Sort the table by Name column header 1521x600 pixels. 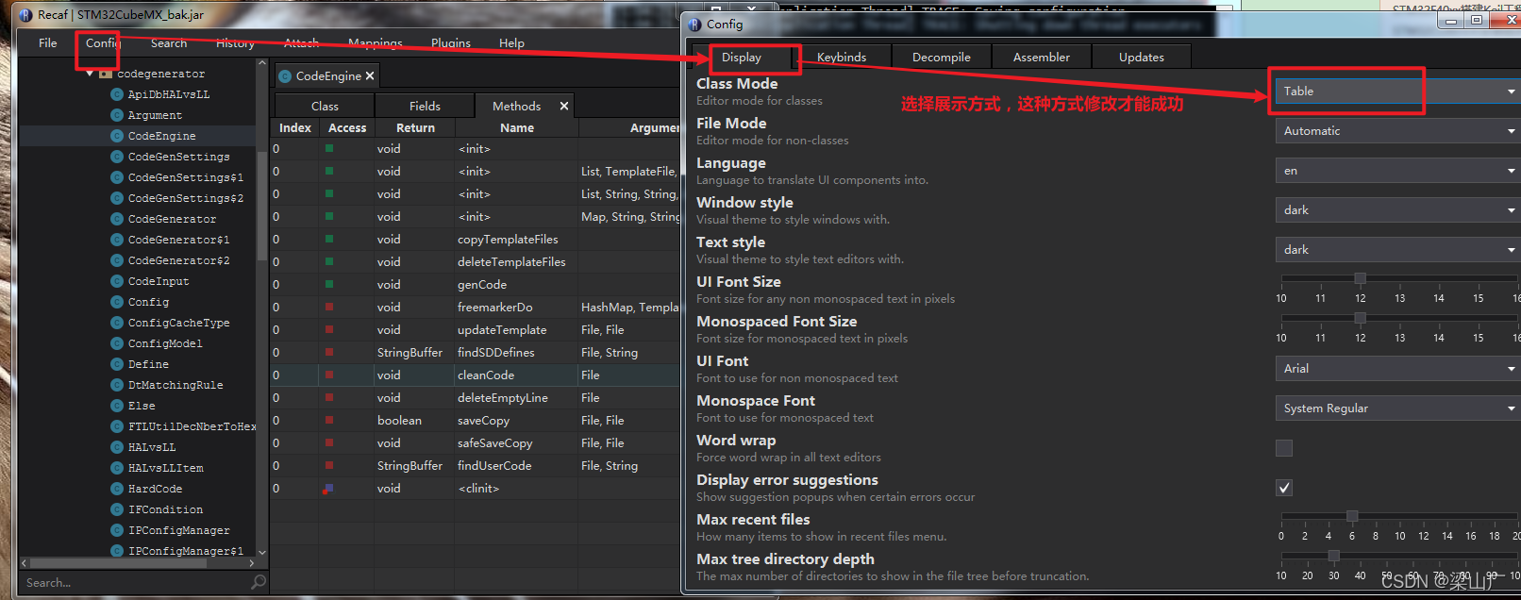click(x=517, y=128)
